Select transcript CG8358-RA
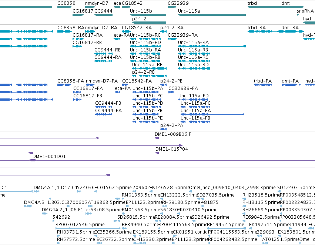Image resolution: width=315 pixels, height=245 pixels. [64, 31]
